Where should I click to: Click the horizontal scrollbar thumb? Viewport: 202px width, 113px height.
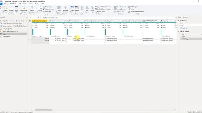tap(44, 110)
